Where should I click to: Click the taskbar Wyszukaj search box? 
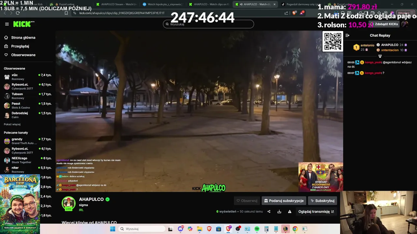click(x=141, y=229)
